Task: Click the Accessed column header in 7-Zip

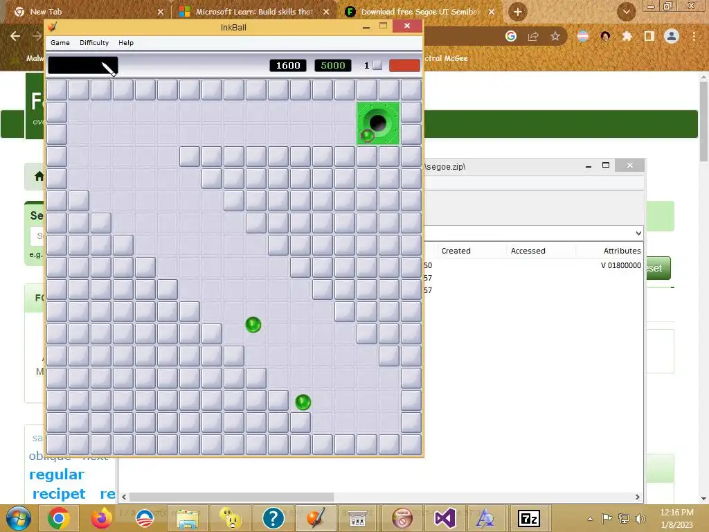Action: (528, 251)
